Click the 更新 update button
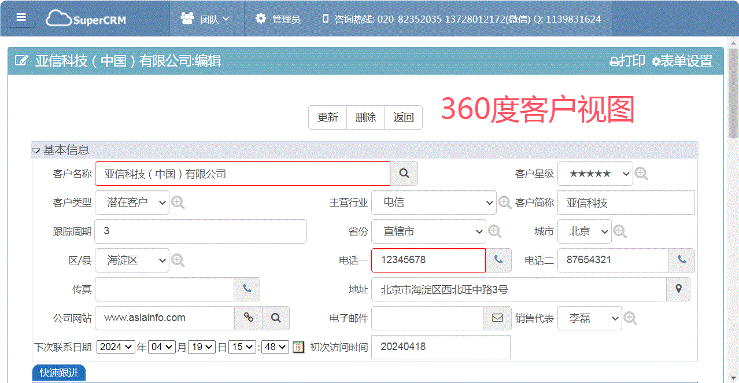The image size is (739, 383). pos(327,117)
